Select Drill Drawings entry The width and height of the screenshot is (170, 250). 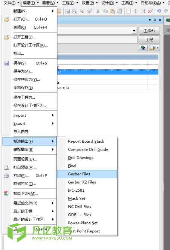tap(87, 158)
